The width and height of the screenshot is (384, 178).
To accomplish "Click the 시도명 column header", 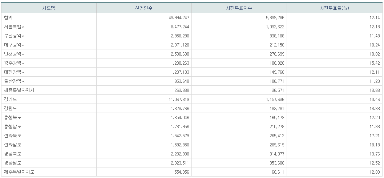I will [48, 8].
